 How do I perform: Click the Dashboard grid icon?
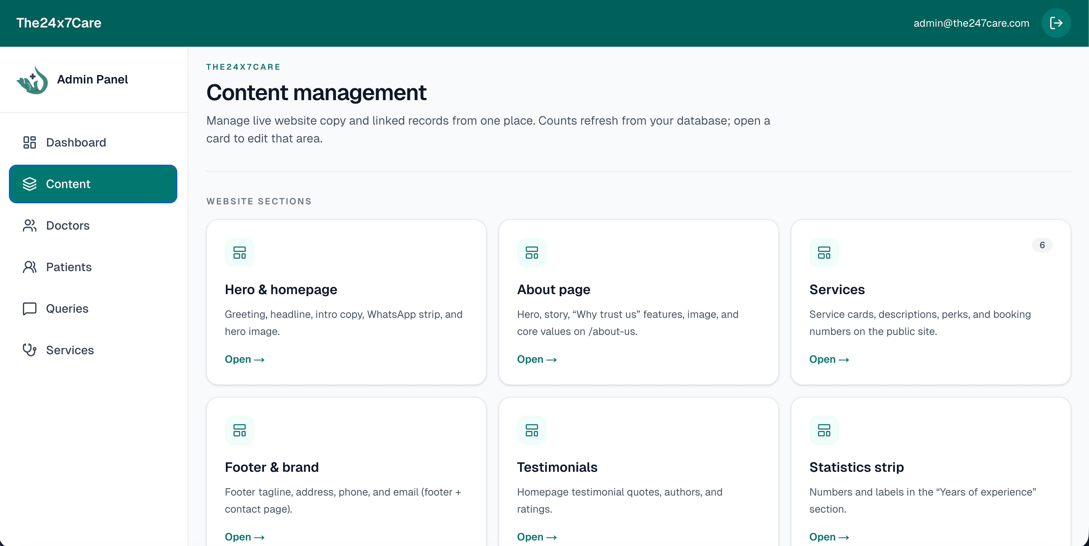pyautogui.click(x=30, y=142)
